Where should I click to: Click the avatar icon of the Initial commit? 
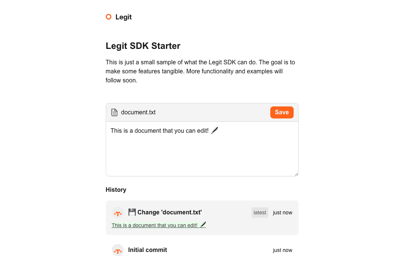117,250
